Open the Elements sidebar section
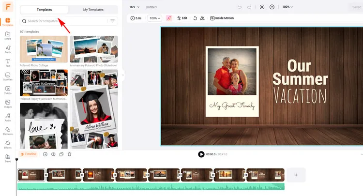The height and width of the screenshot is (196, 363). [x=8, y=131]
